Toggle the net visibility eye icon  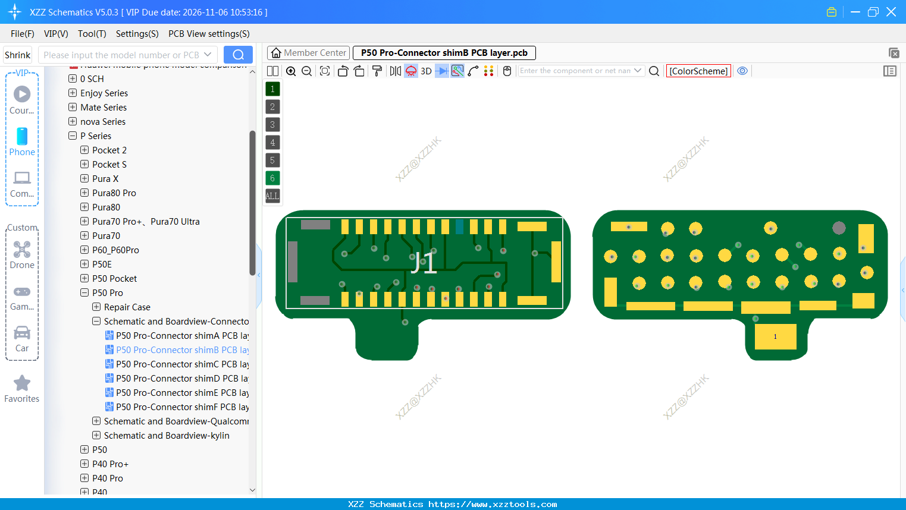tap(742, 71)
